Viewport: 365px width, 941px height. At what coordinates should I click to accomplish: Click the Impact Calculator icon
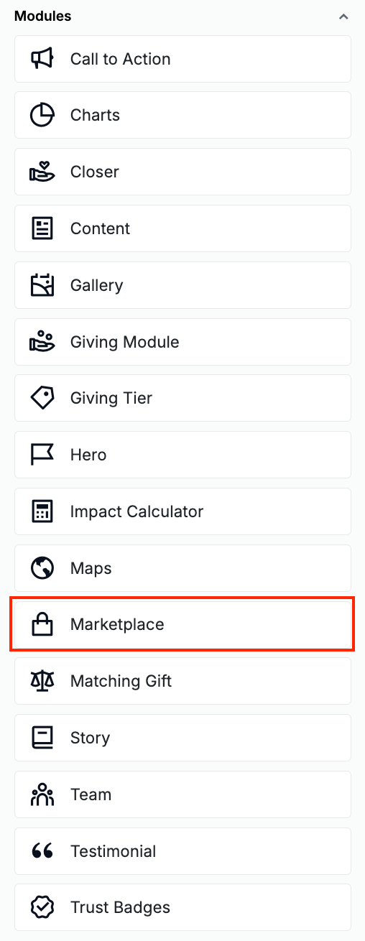42,511
